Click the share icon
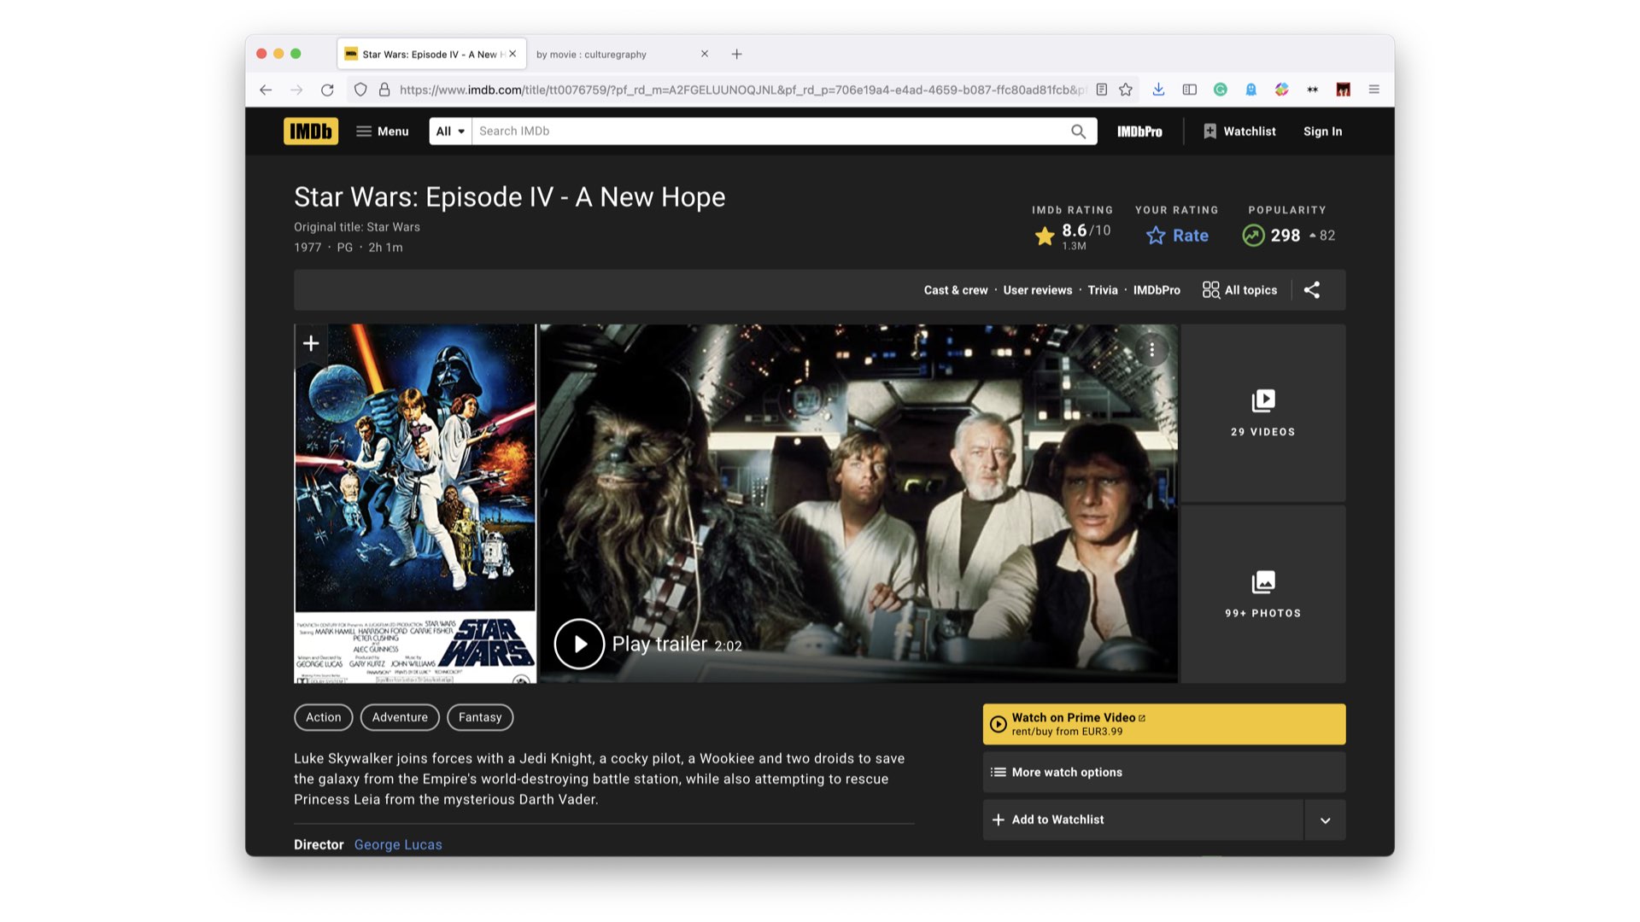Image resolution: width=1640 pixels, height=922 pixels. tap(1312, 290)
